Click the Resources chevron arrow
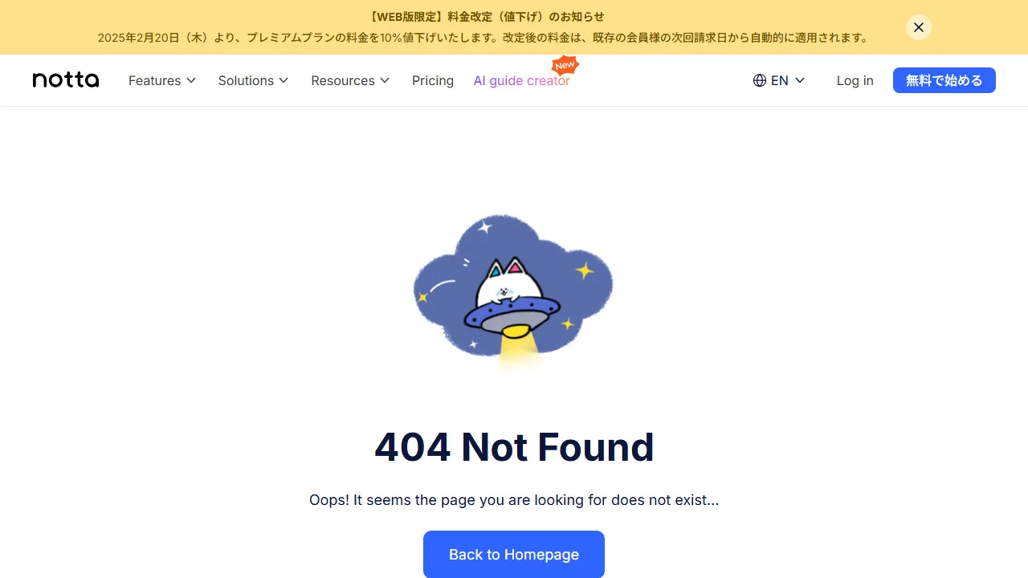This screenshot has height=578, width=1028. coord(385,80)
